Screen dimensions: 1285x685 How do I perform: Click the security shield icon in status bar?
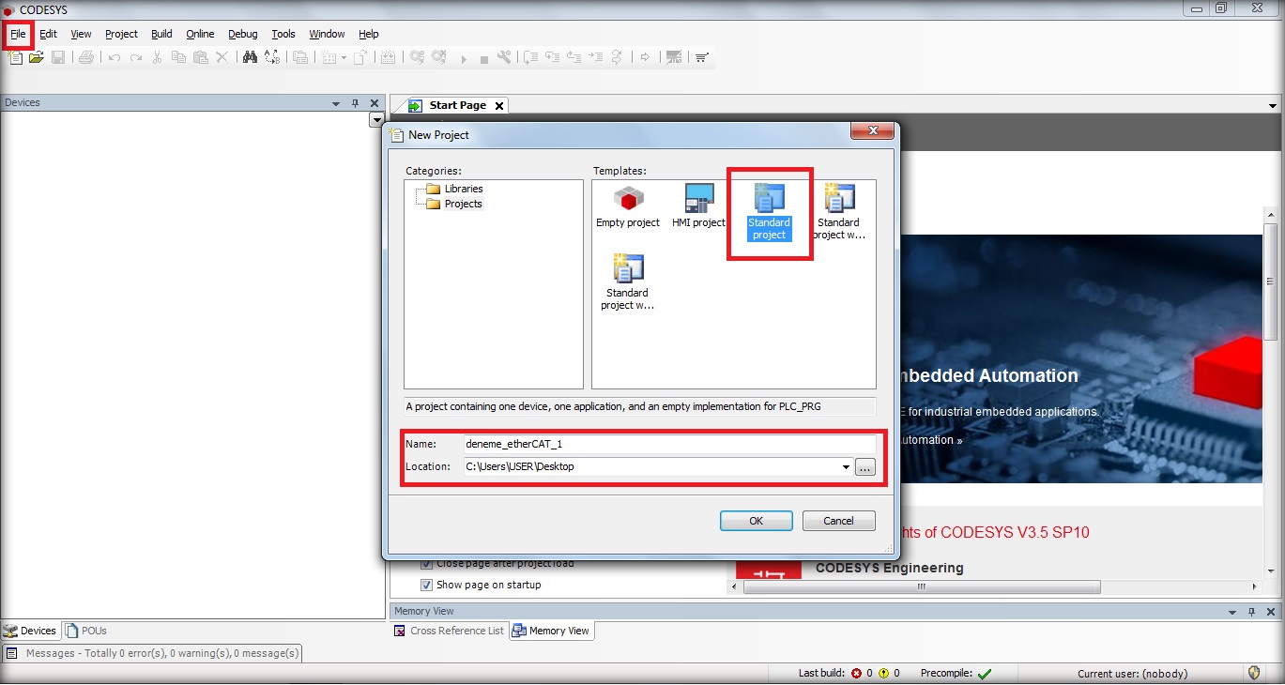[x=1254, y=673]
